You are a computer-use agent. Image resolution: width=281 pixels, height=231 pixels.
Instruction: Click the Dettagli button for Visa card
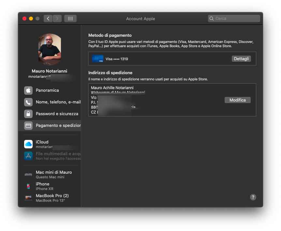[x=241, y=59]
